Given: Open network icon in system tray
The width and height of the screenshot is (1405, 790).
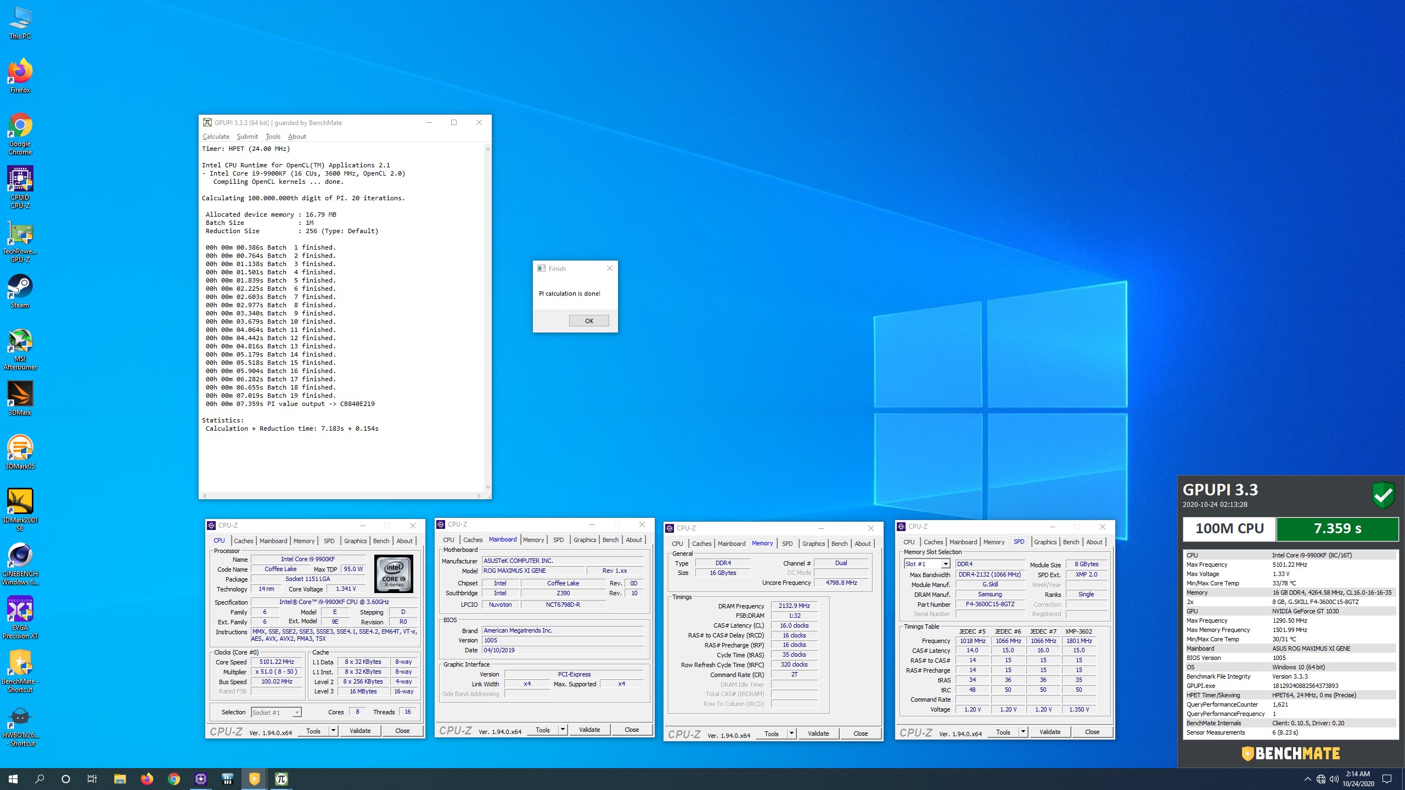Looking at the screenshot, I should click(x=1321, y=779).
